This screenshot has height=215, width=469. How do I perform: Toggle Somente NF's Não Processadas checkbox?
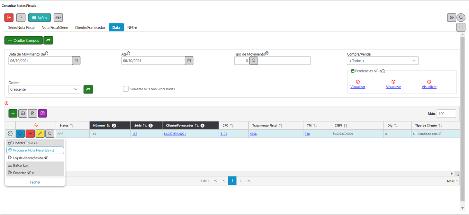(126, 89)
